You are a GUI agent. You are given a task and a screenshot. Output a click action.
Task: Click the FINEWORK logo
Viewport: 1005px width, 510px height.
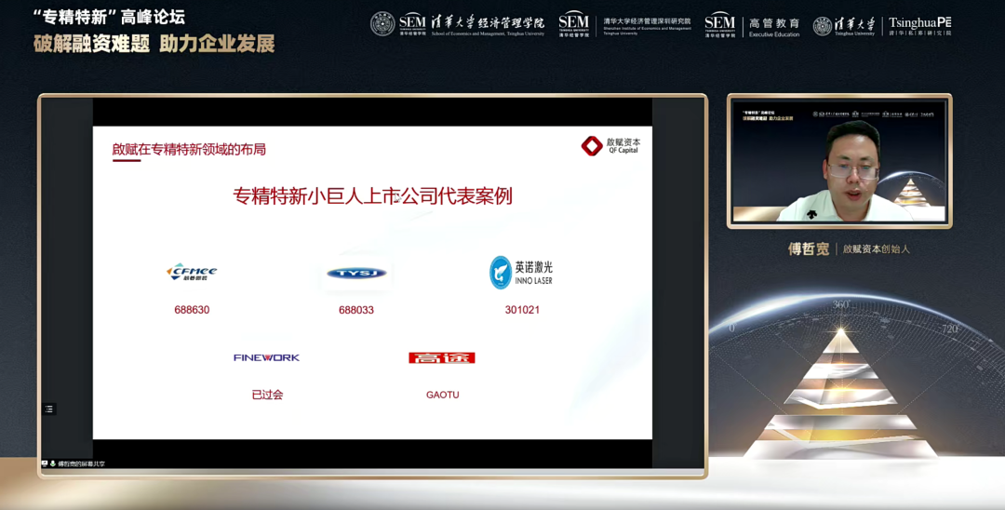click(x=266, y=357)
